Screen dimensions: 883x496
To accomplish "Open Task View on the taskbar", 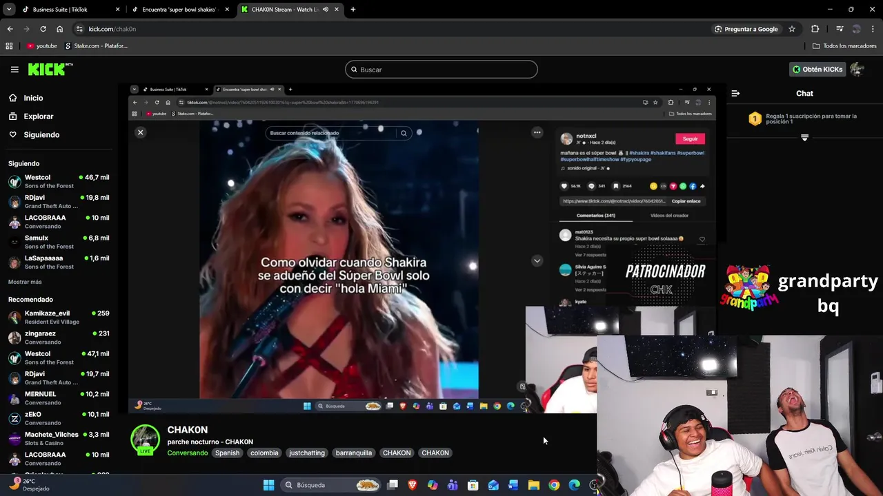I will pyautogui.click(x=393, y=485).
